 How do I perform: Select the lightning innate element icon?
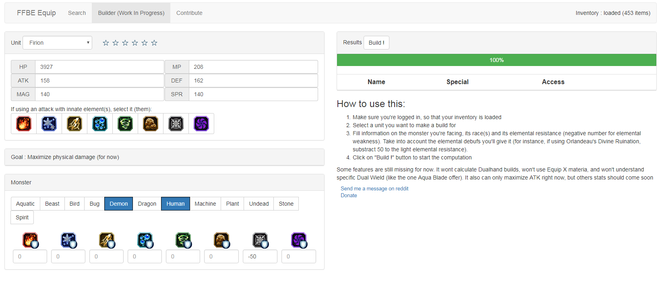click(x=74, y=124)
